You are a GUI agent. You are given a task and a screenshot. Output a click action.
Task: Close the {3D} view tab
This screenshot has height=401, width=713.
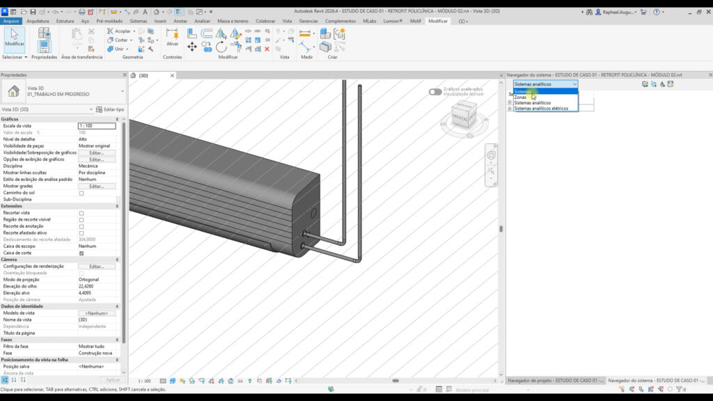(x=173, y=75)
